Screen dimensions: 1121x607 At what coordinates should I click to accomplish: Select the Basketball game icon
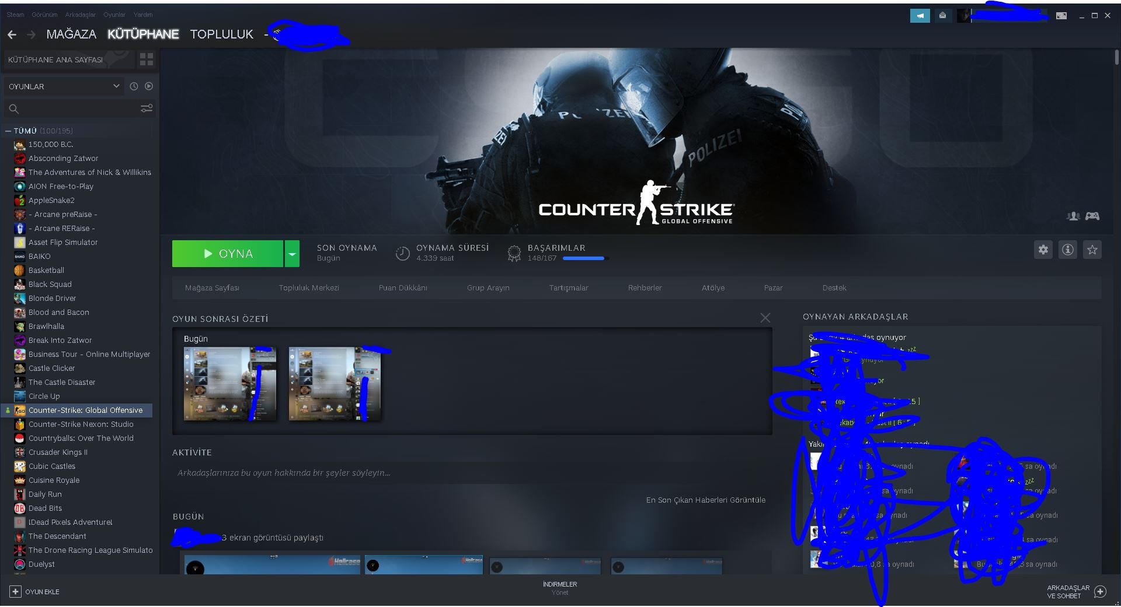click(x=20, y=271)
